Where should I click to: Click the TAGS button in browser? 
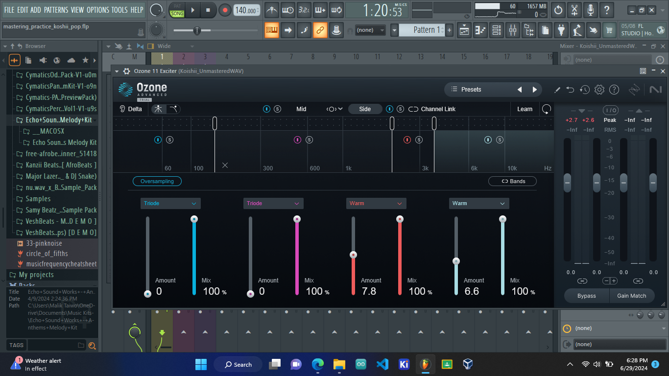click(x=17, y=346)
